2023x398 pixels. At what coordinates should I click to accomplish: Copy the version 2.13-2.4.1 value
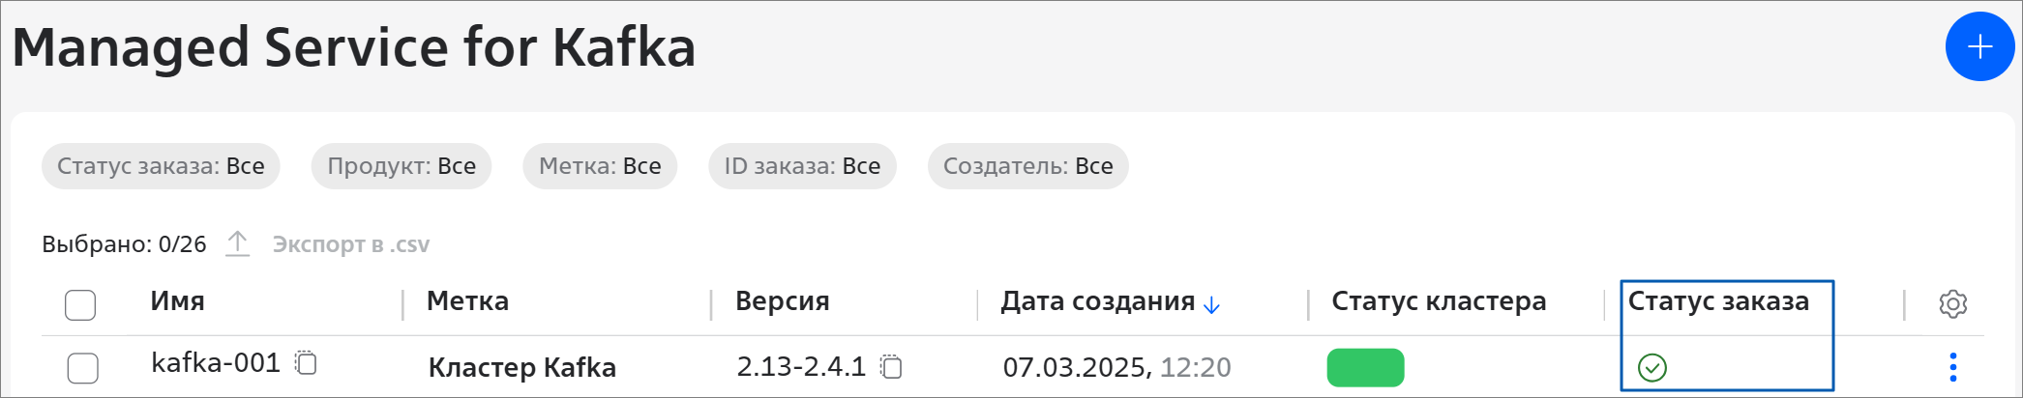[x=891, y=367]
